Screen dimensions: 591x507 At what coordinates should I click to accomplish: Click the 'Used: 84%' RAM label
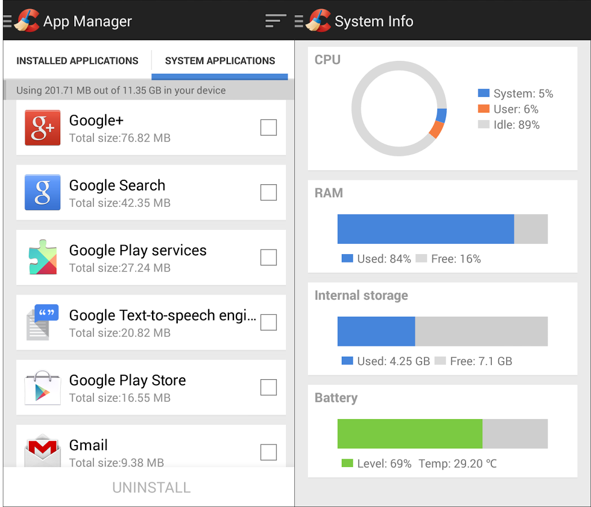(x=384, y=259)
